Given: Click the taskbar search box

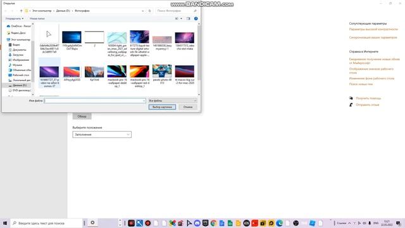Looking at the screenshot, I should coord(46,223).
